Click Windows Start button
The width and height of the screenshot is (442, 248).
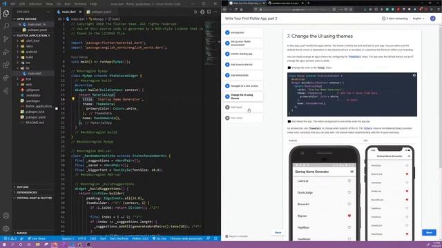click(x=4, y=245)
